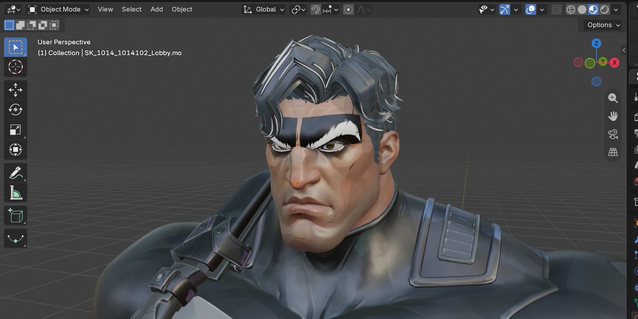
Task: Choose the subtract selection mode
Action: point(31,25)
